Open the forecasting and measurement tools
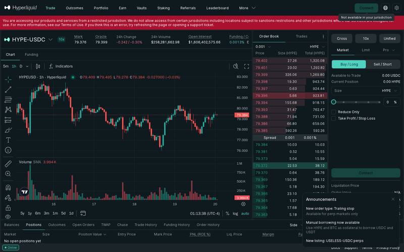Screen dimensions: 404x252 (8, 120)
